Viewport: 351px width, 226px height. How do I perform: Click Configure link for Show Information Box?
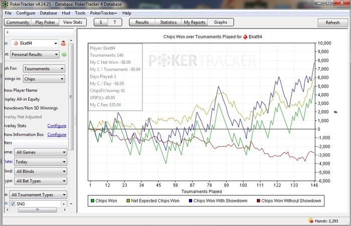coord(57,134)
